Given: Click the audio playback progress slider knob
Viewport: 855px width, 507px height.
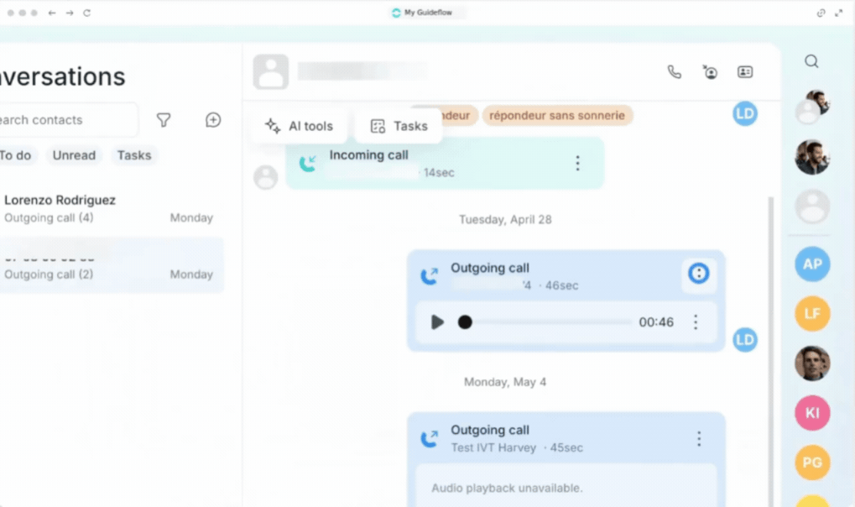Looking at the screenshot, I should click(465, 322).
